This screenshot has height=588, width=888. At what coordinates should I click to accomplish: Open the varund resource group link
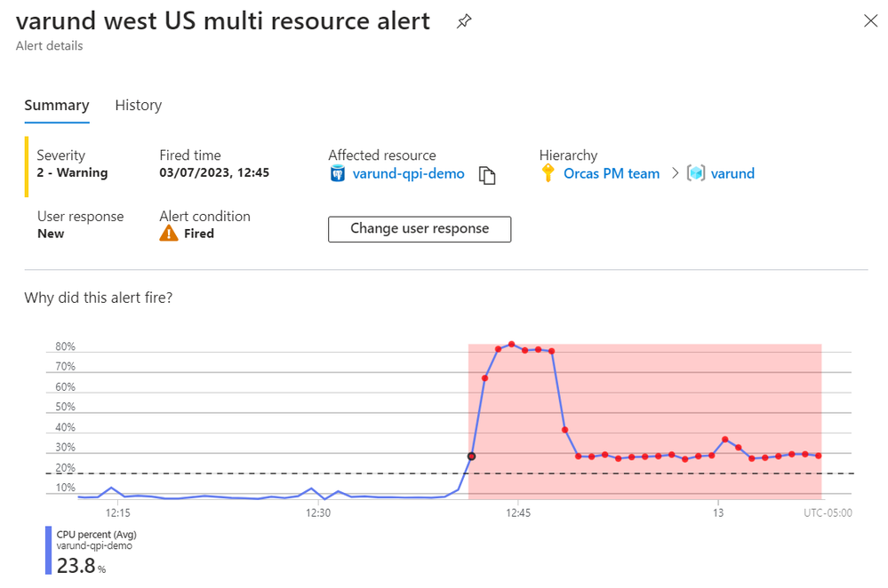[x=732, y=174]
